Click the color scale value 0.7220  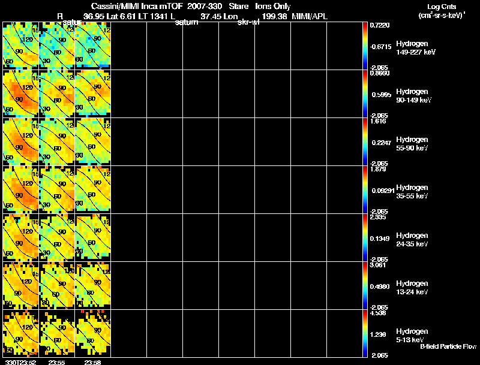pos(380,25)
